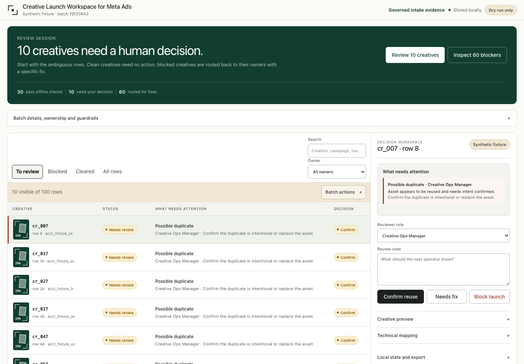Click the WHAT NEEDS ATTENTION column header
524x364 pixels.
[181, 209]
